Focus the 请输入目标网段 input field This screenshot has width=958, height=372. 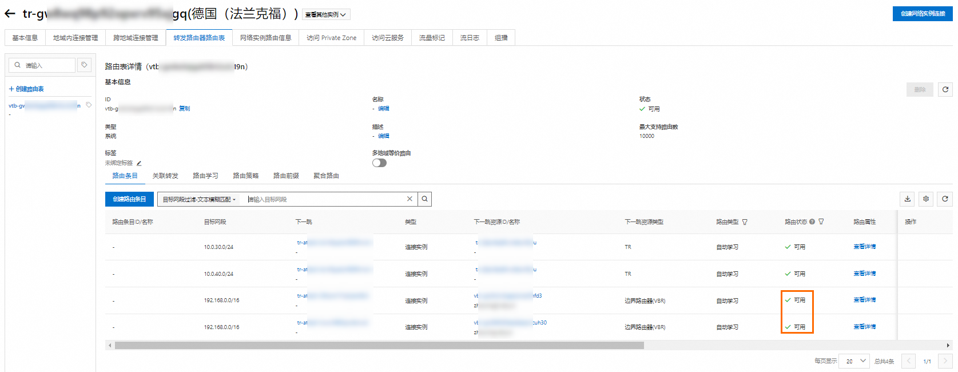(325, 199)
